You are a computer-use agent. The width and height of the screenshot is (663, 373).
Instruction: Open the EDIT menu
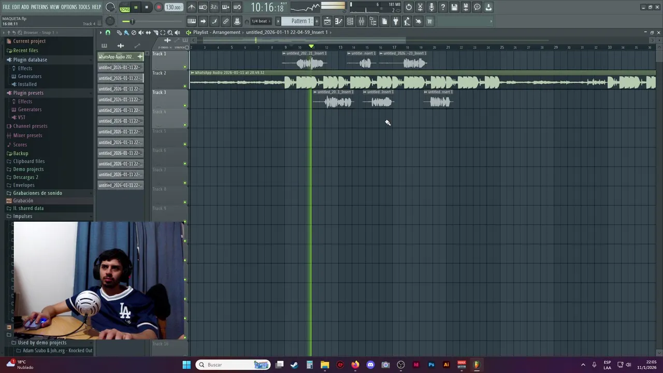tap(16, 7)
